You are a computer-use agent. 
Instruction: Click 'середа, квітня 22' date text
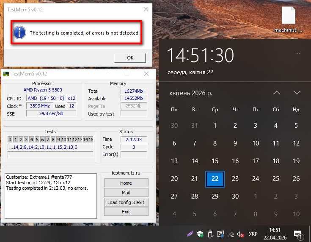click(190, 72)
